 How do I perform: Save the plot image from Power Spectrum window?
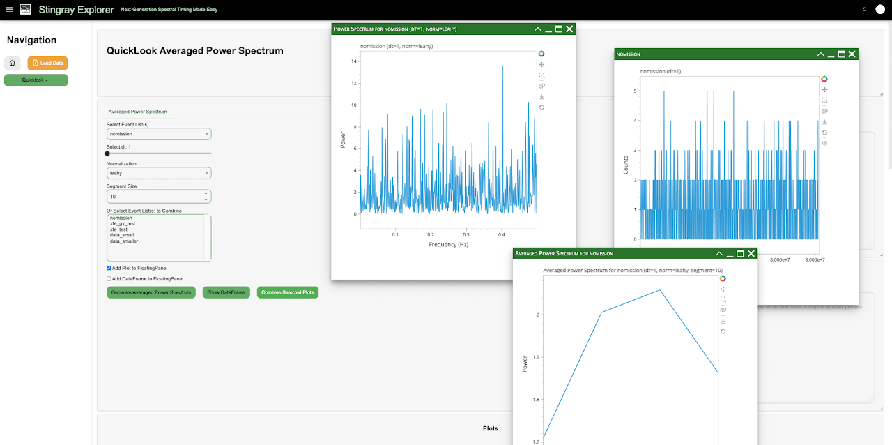point(541,97)
